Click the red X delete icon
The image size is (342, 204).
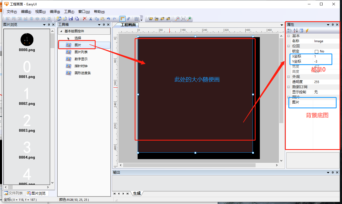click(x=85, y=19)
